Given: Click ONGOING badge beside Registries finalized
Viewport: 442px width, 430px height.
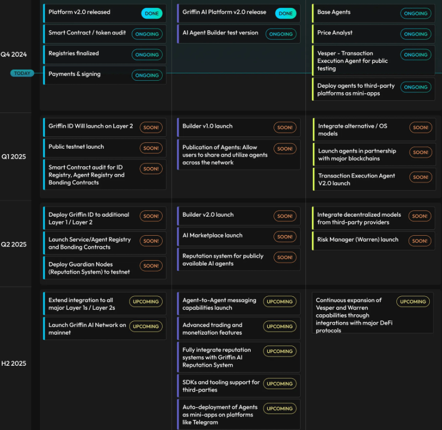Looking at the screenshot, I should click(147, 55).
